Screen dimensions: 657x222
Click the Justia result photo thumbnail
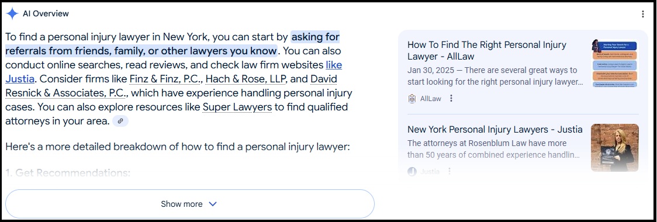615,148
